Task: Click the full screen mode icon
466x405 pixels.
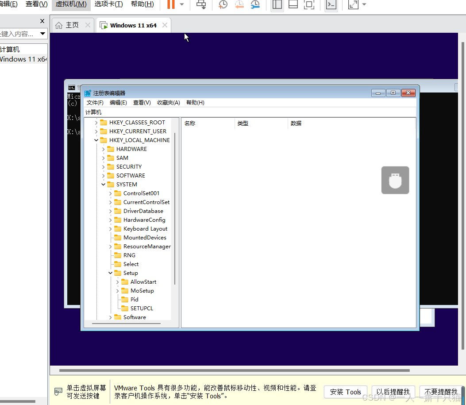Action: click(309, 4)
